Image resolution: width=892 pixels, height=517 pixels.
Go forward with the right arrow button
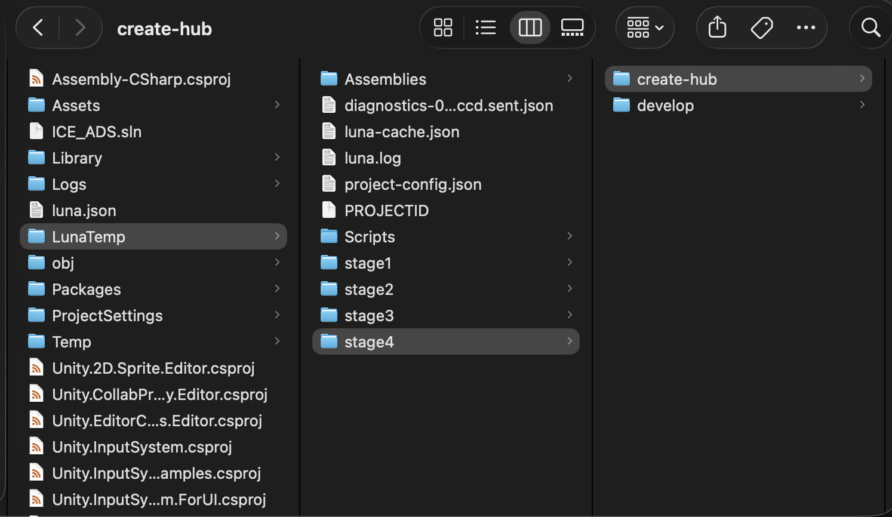(80, 27)
